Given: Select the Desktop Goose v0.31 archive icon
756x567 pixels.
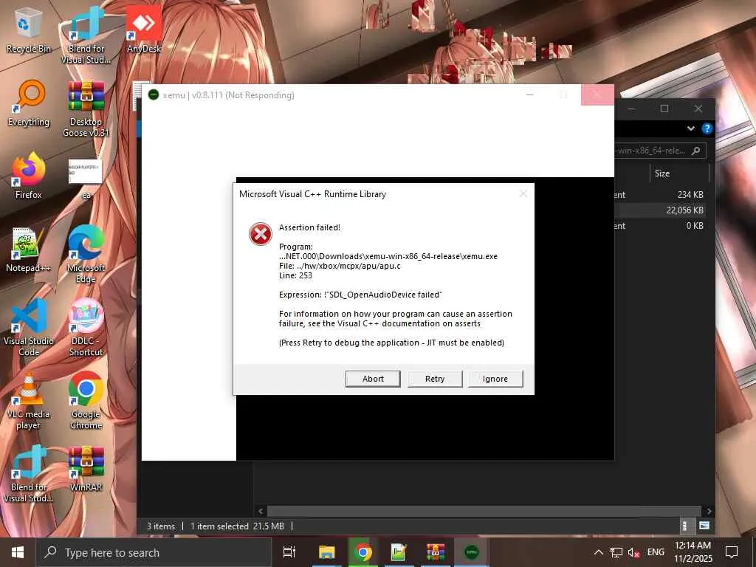Looking at the screenshot, I should tap(86, 109).
